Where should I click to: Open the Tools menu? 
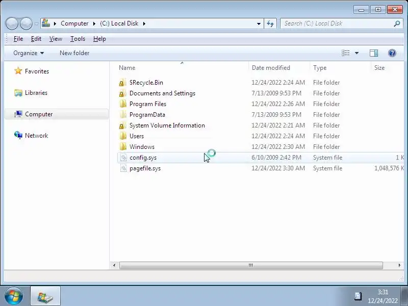(78, 39)
